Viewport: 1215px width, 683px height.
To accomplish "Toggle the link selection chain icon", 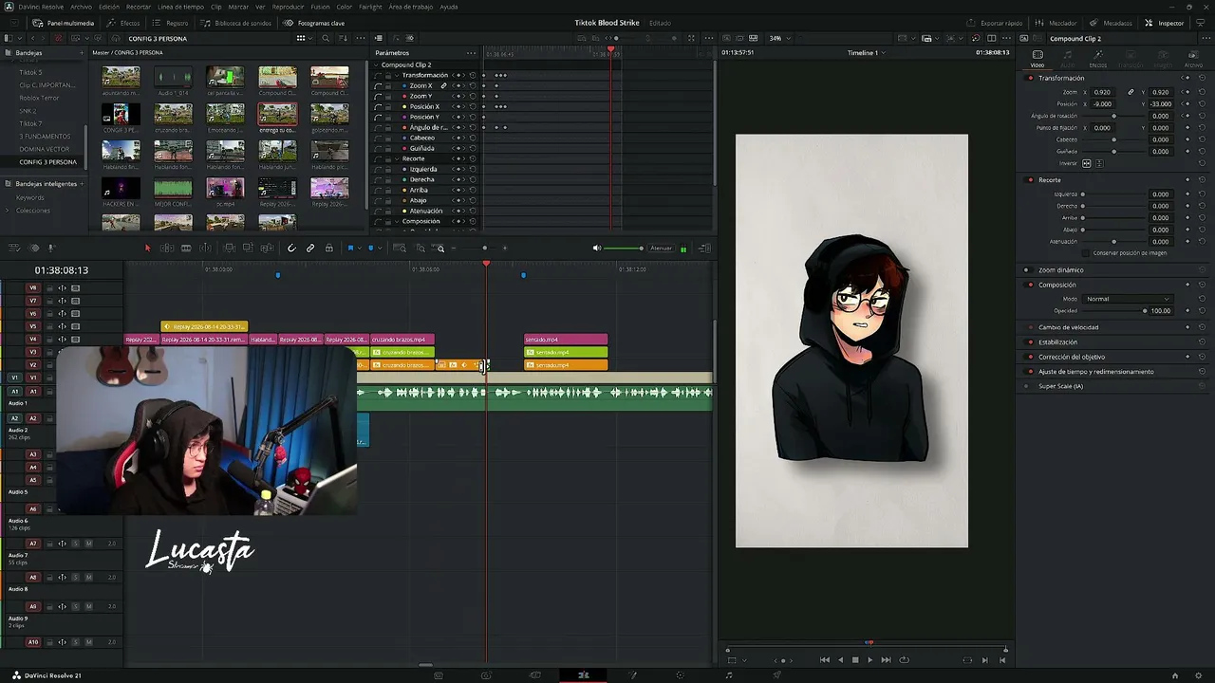I will (x=310, y=249).
